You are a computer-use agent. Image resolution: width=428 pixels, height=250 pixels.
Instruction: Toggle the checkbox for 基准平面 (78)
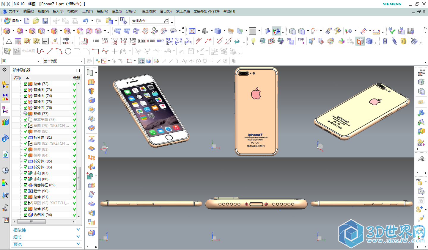[26, 120]
